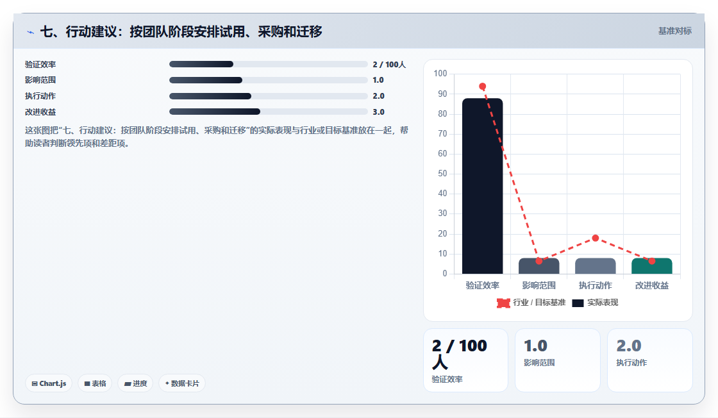Select the 数据卡片 tag chip
The image size is (718, 418).
tap(182, 383)
